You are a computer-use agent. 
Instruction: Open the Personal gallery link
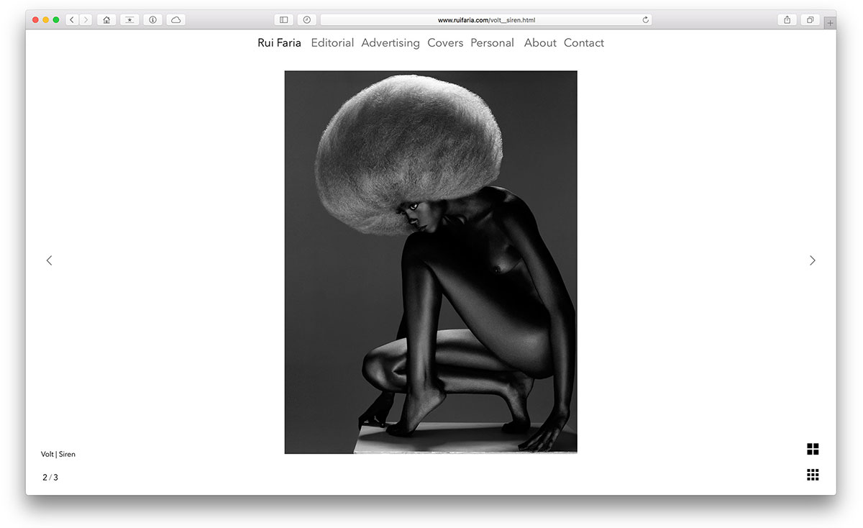tap(492, 43)
